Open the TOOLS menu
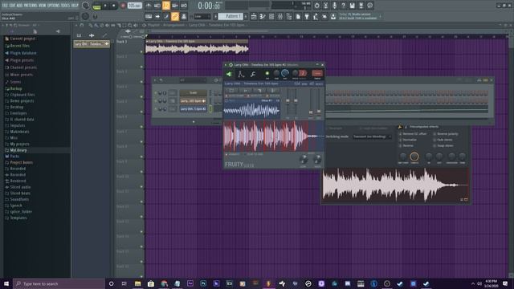This screenshot has height=289, width=514. [x=65, y=6]
